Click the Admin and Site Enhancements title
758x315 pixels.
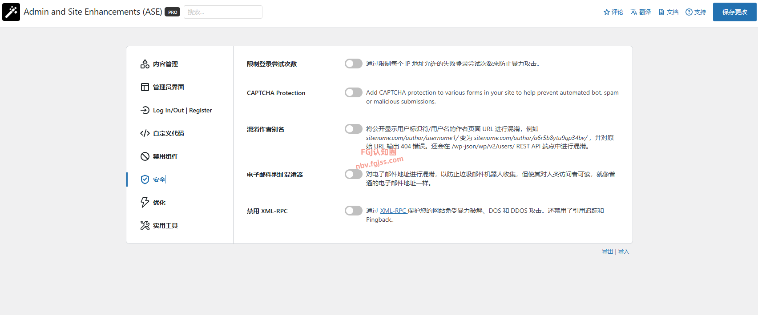pyautogui.click(x=93, y=12)
